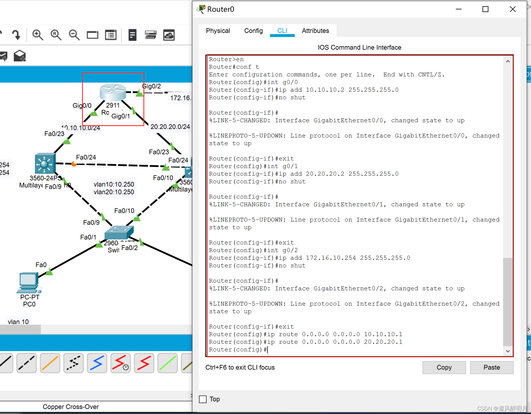The height and width of the screenshot is (414, 531).
Task: Pick the dashed Copper Cross-Over cable
Action: [x=26, y=363]
